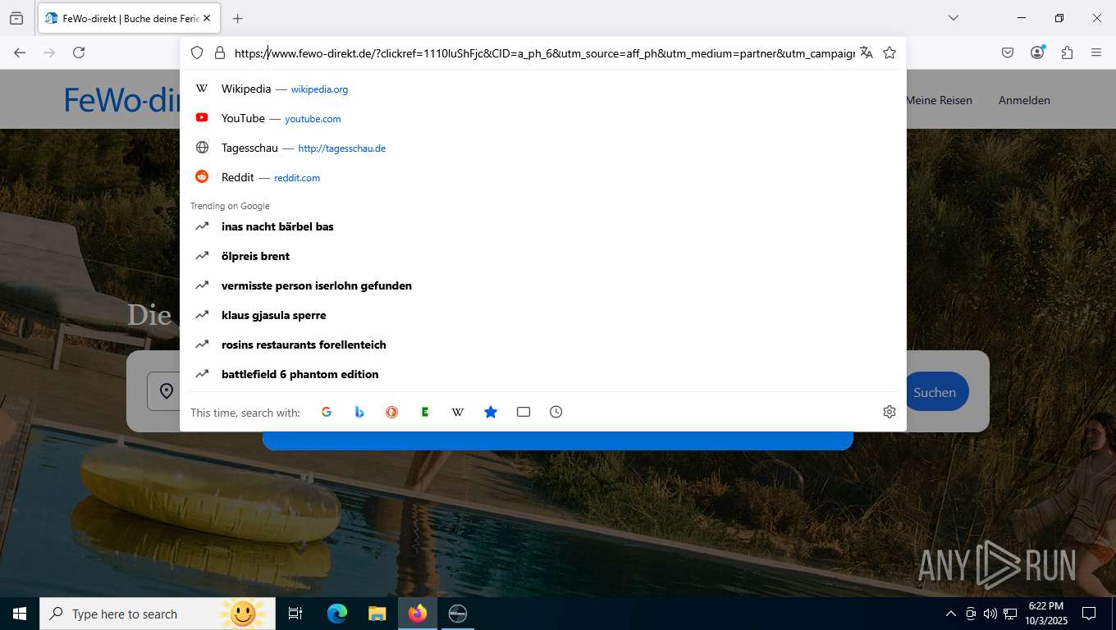Show hidden system tray icons
This screenshot has width=1116, height=630.
click(951, 614)
